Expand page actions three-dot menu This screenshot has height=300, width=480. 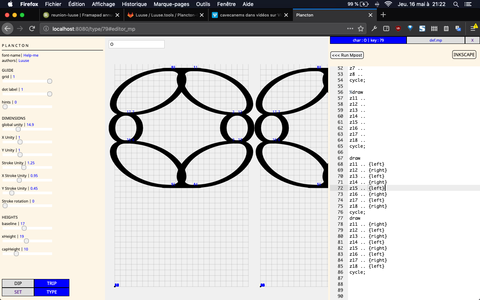[x=350, y=28]
